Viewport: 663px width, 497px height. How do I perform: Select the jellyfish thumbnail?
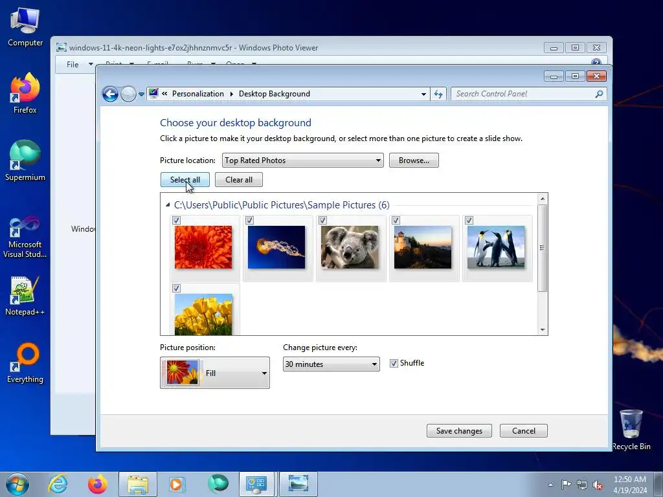(x=276, y=247)
